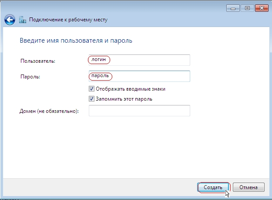Go back using the blue arrow icon
Viewport: 272px width, 200px height.
(10, 20)
